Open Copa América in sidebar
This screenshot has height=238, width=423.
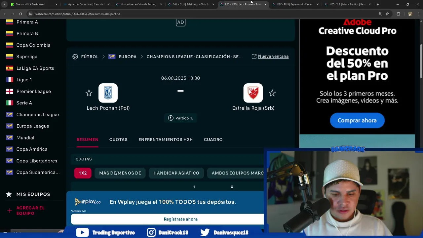coord(32,149)
